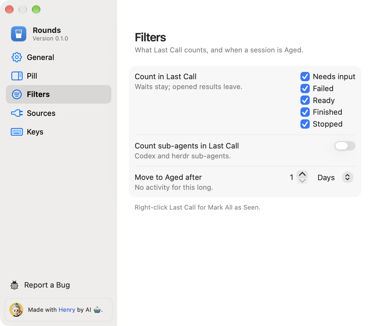Click 'Waits stay; opened results leave.' text
The image size is (373, 326).
189,87
